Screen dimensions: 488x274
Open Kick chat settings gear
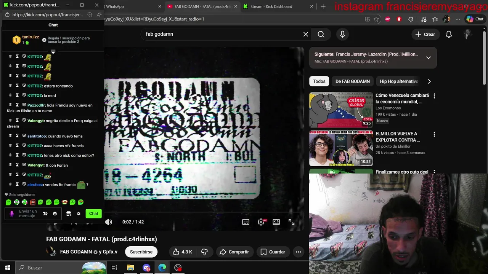[79, 213]
